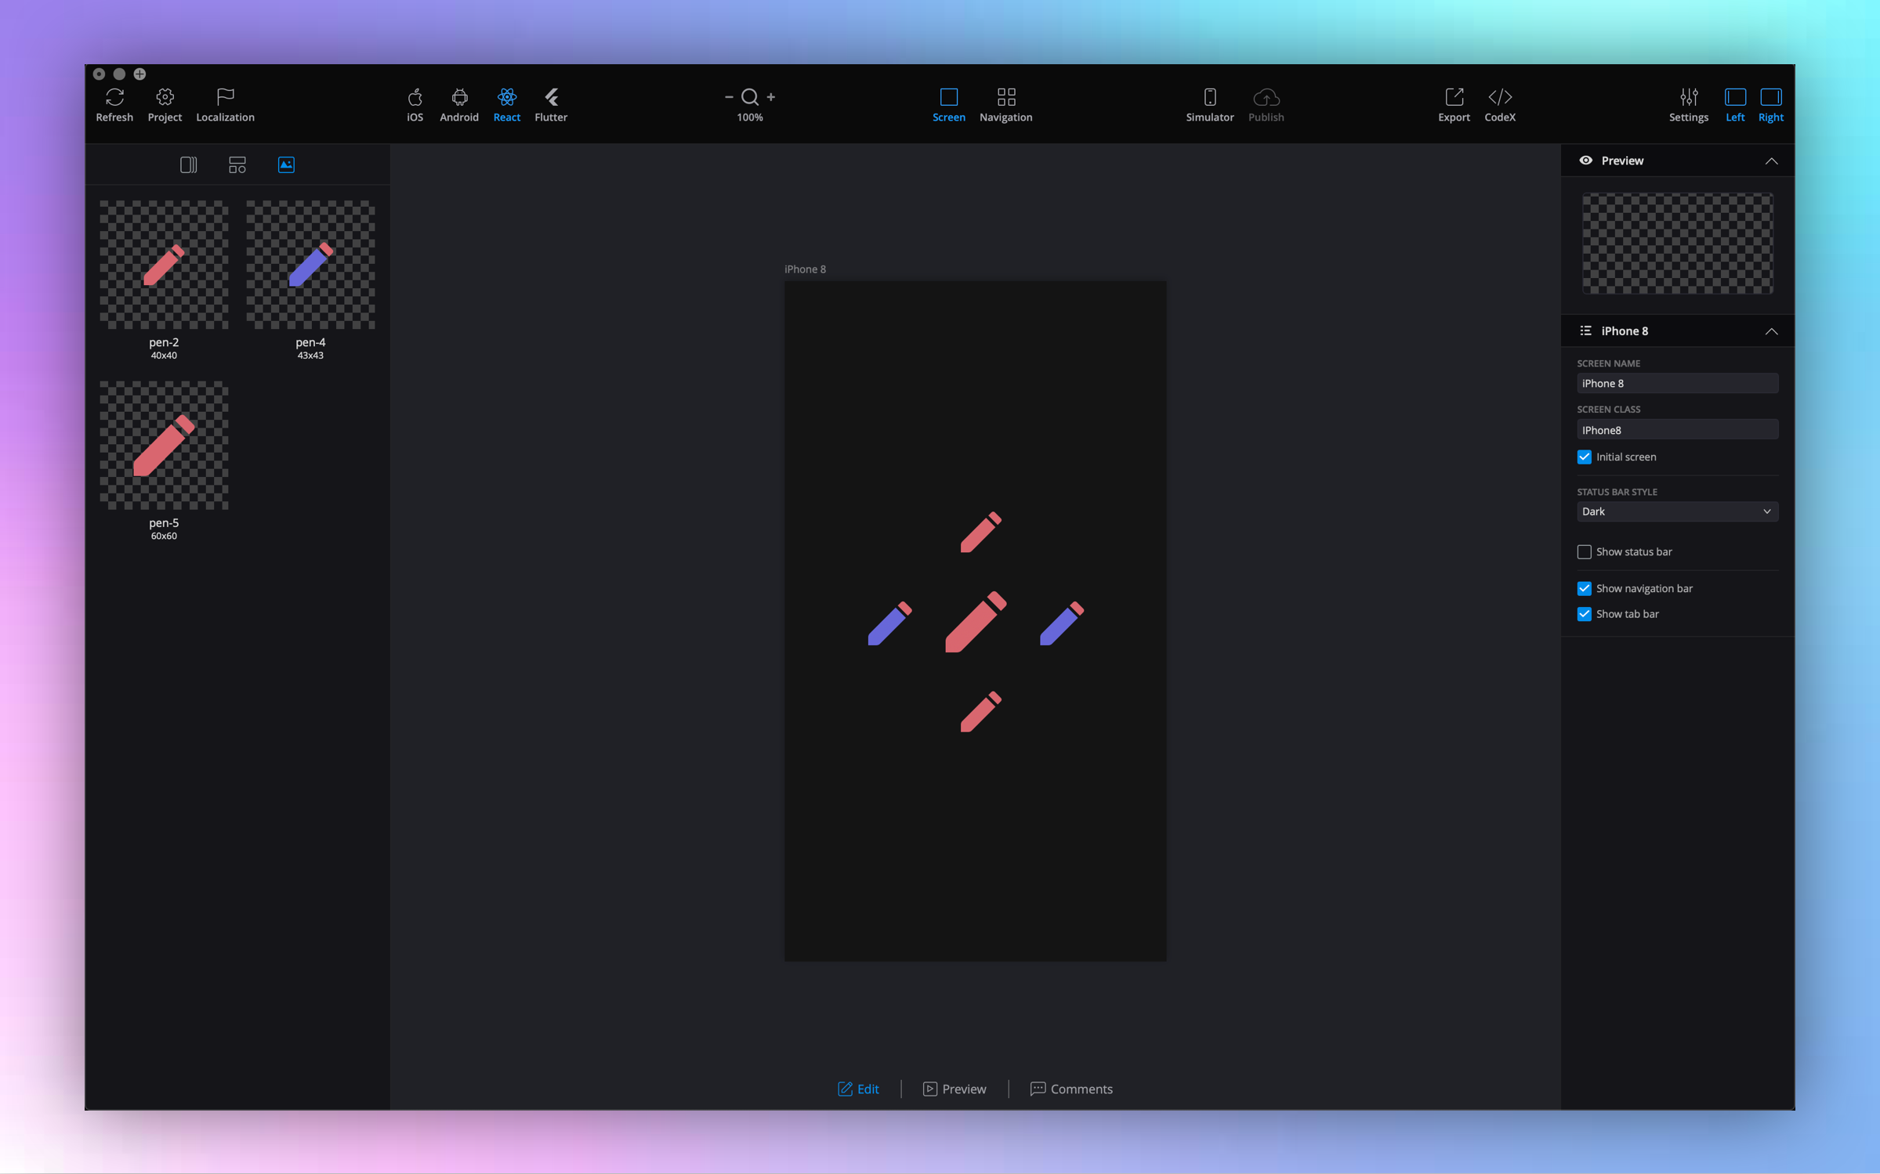Open the Status Bar Style dropdown
1880x1174 pixels.
(1676, 511)
